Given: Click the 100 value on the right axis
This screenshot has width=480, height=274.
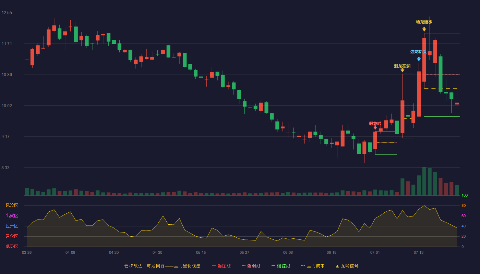Looking at the screenshot, I should point(465,195).
